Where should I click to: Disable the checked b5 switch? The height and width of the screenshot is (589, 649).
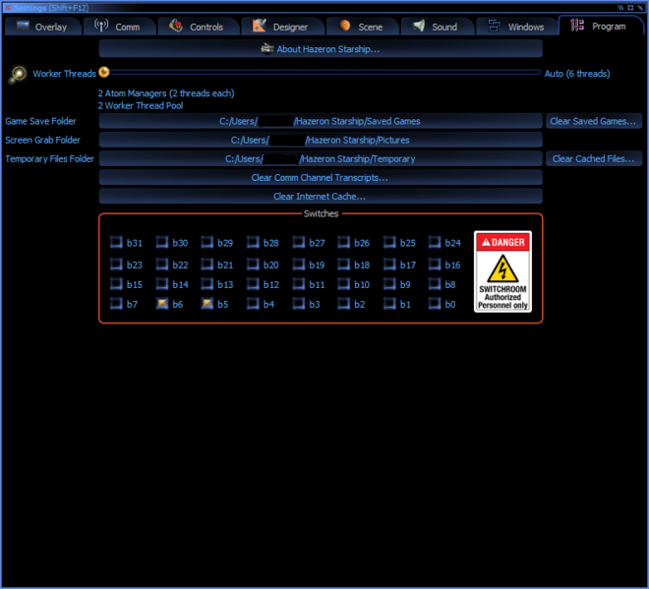pyautogui.click(x=206, y=304)
